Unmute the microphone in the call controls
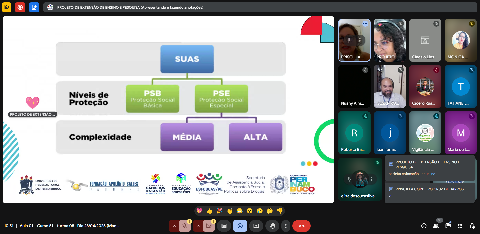Screen dimensions: 480x234 185,226
